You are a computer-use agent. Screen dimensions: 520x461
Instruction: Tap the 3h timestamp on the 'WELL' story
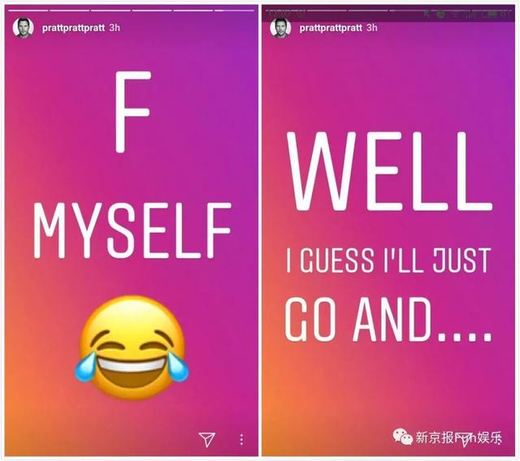(372, 28)
